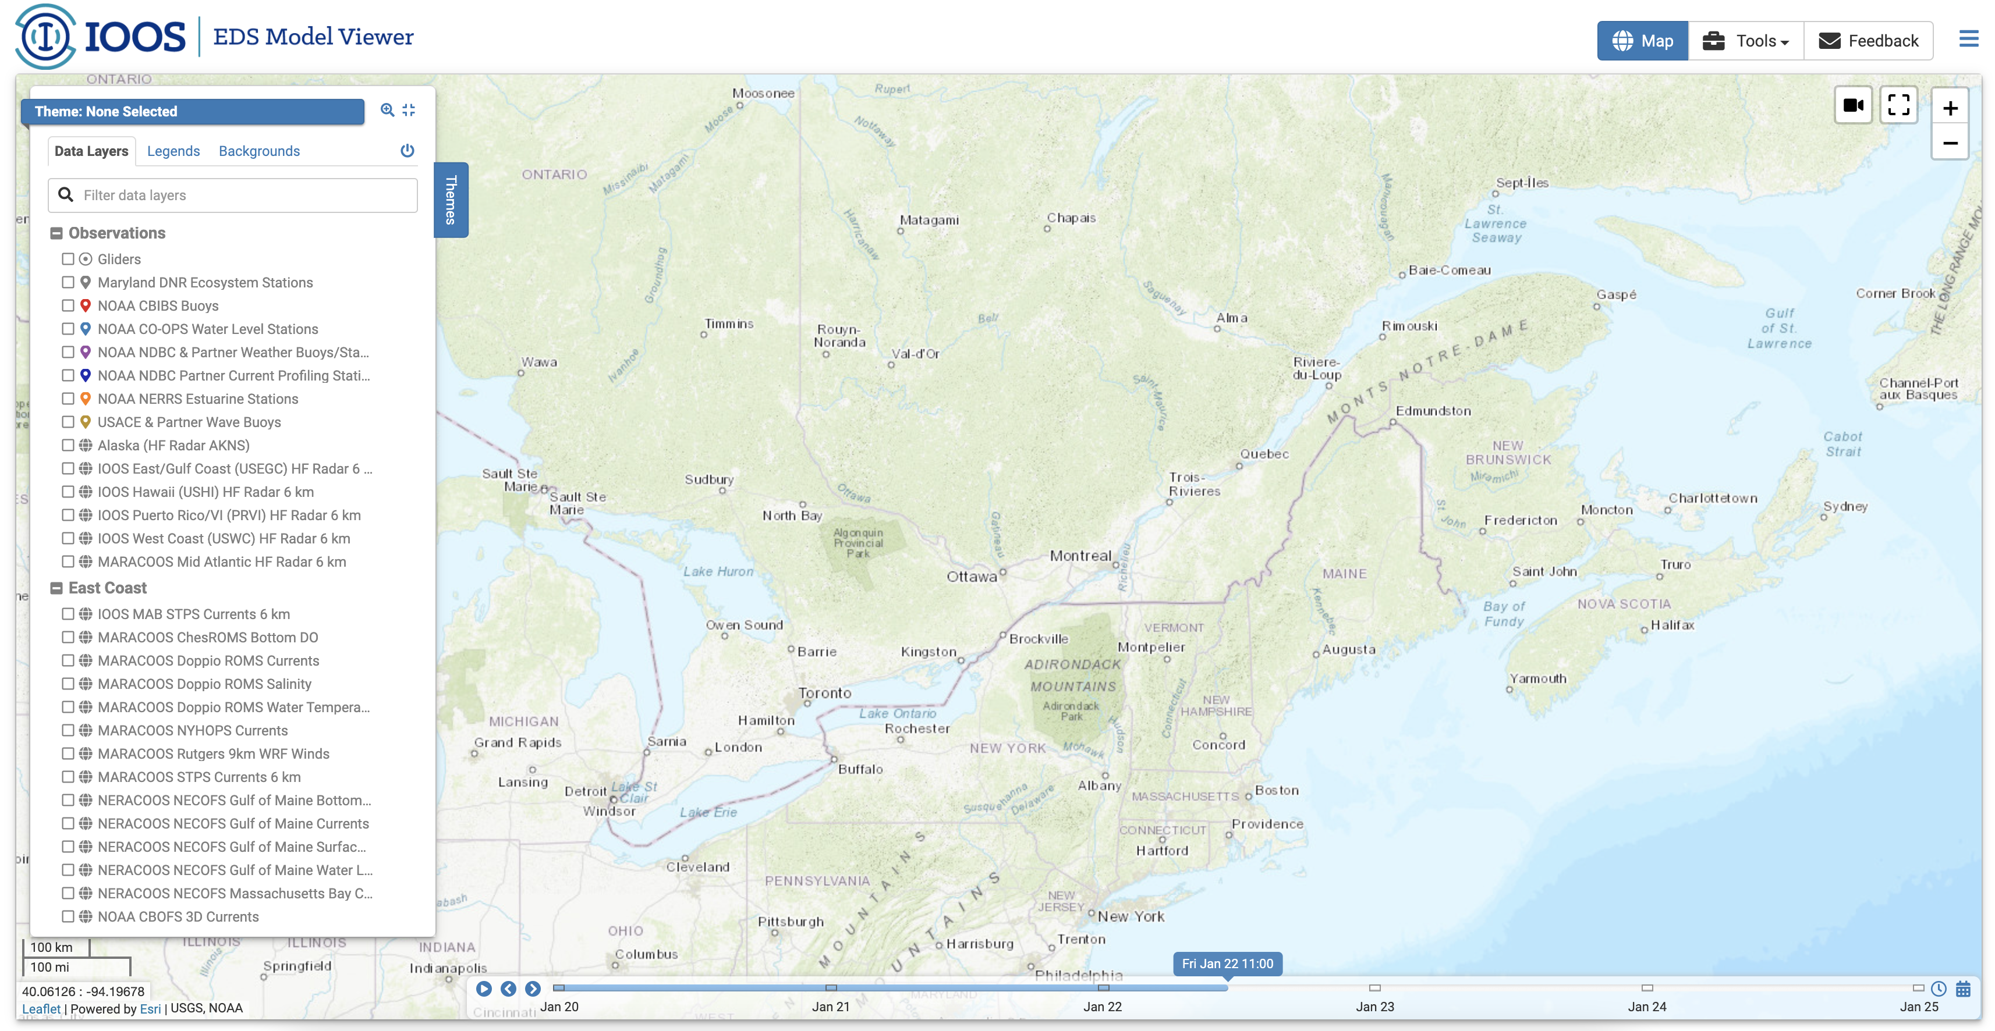1995x1031 pixels.
Task: Click the magnifier zoom icon in theme panel
Action: pyautogui.click(x=387, y=111)
